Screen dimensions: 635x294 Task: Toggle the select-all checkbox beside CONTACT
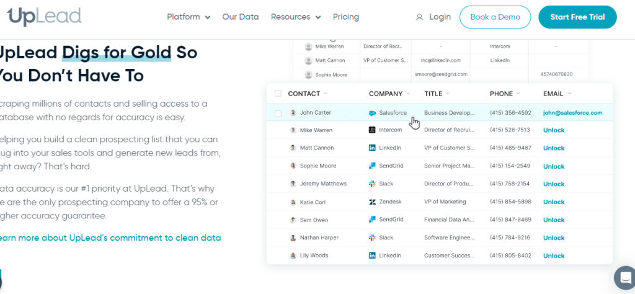tap(278, 94)
